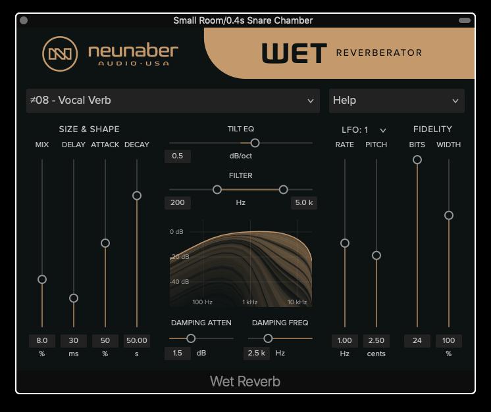
Task: Click the ATTACK slider handle
Action: [105, 243]
